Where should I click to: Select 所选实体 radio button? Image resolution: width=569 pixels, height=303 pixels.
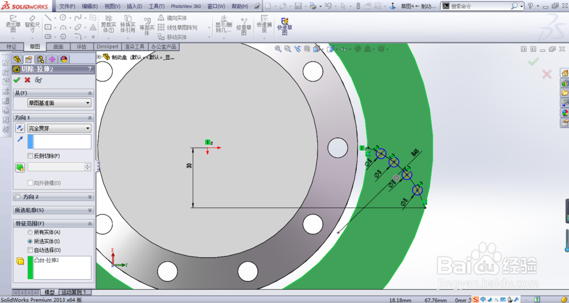point(30,241)
